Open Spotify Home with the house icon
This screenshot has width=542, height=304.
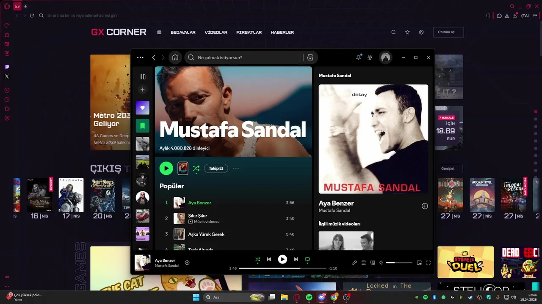pos(175,57)
